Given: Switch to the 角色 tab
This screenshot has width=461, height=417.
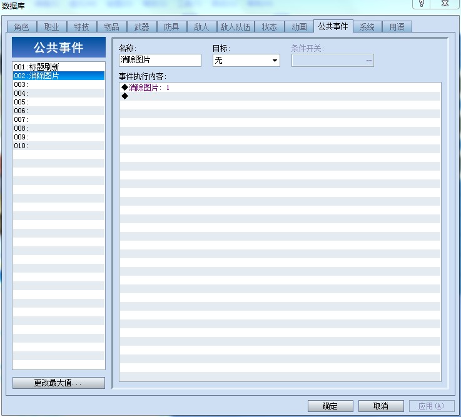Looking at the screenshot, I should (22, 27).
